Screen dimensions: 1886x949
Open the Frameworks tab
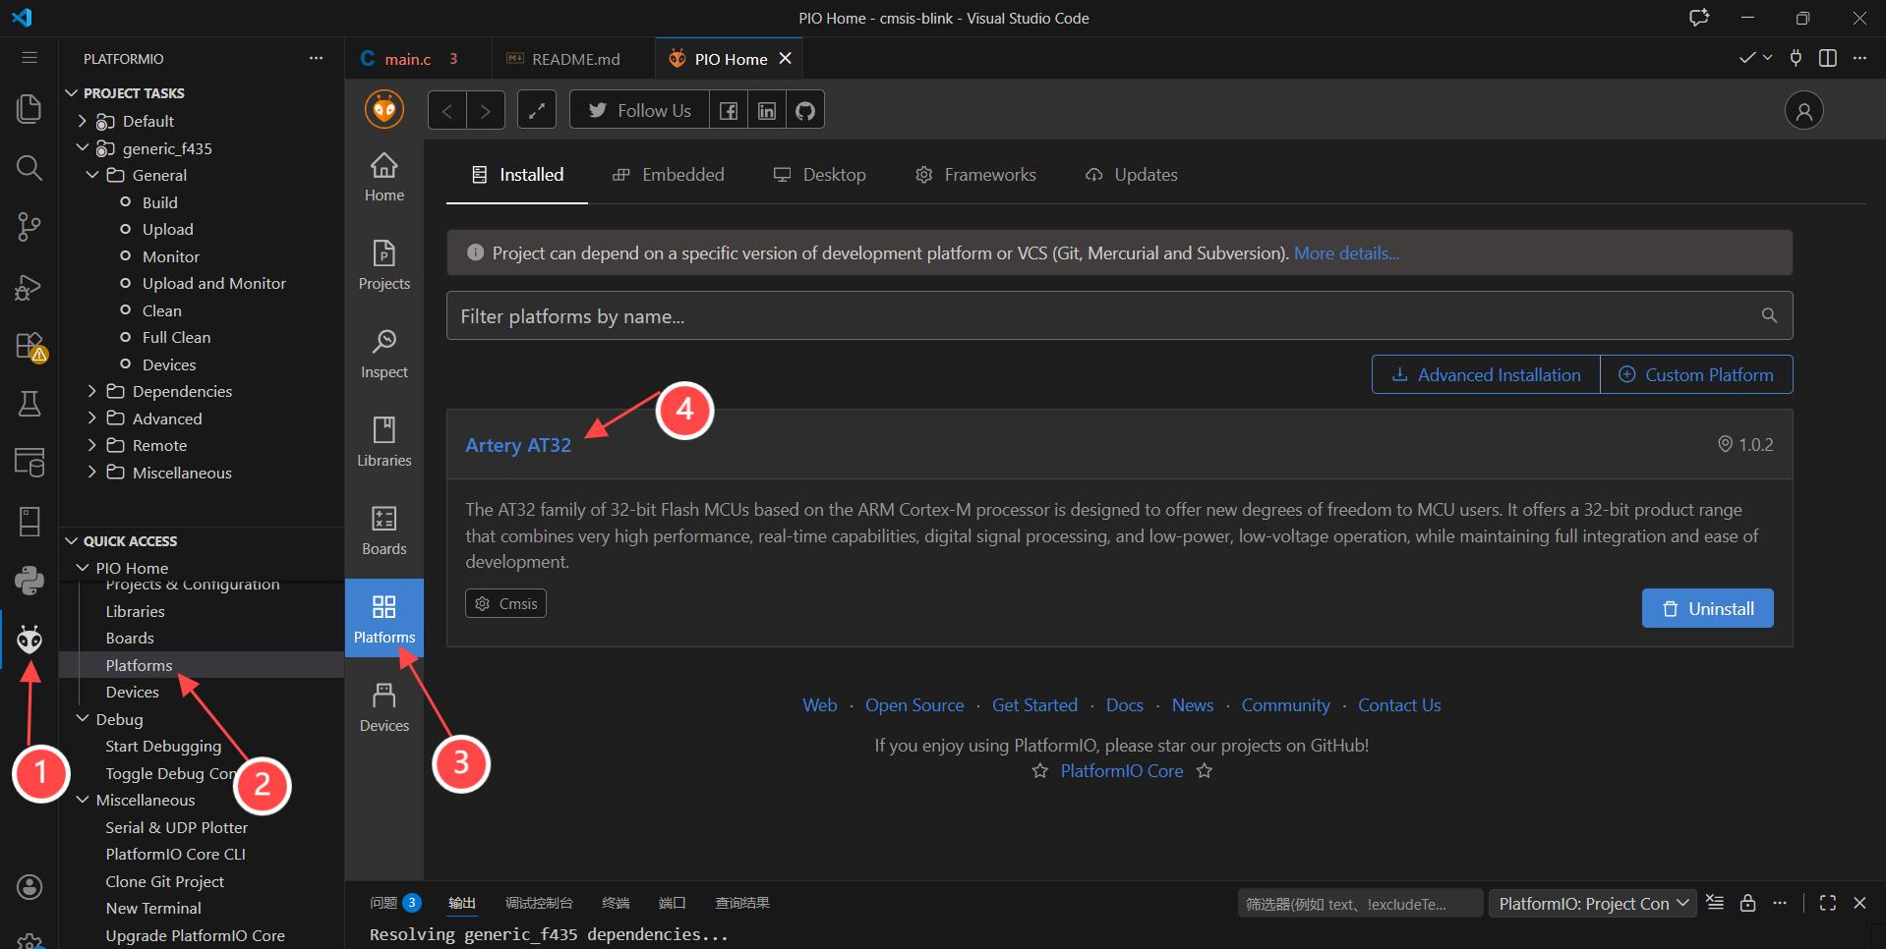(x=976, y=175)
